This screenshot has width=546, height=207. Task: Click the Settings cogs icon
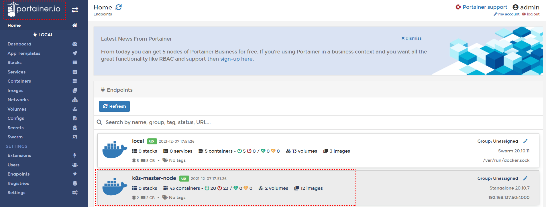click(x=75, y=193)
